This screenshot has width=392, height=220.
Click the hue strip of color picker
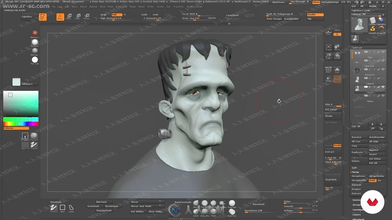tap(21, 124)
